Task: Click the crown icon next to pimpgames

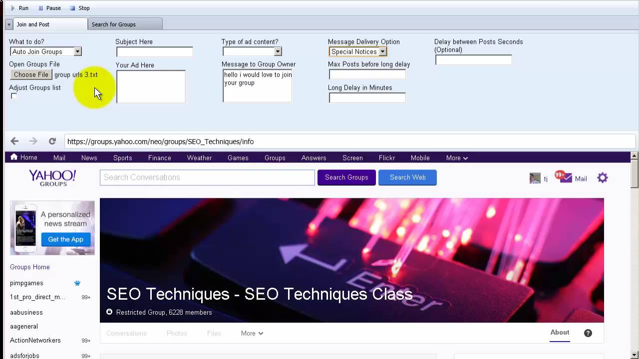Action: tap(77, 283)
